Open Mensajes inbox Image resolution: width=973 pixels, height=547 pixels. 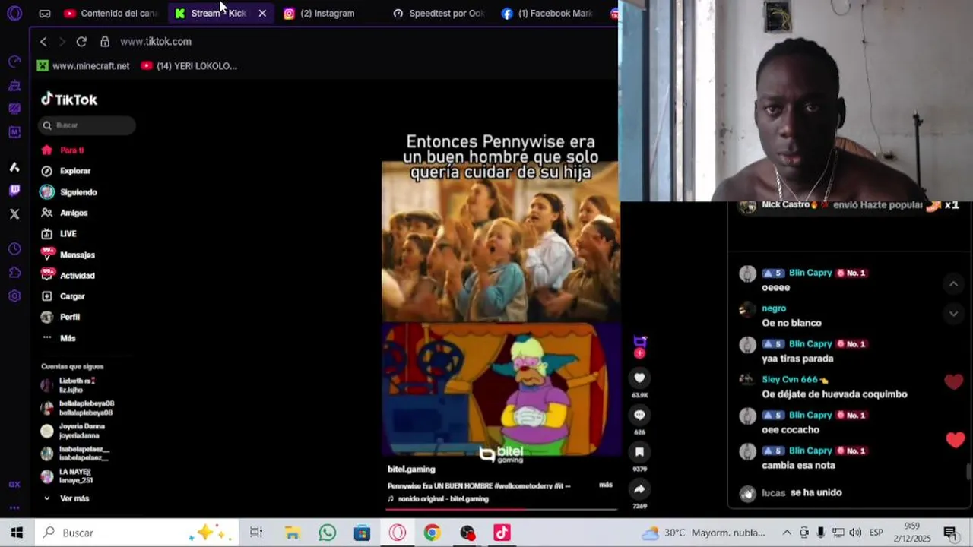click(68, 255)
